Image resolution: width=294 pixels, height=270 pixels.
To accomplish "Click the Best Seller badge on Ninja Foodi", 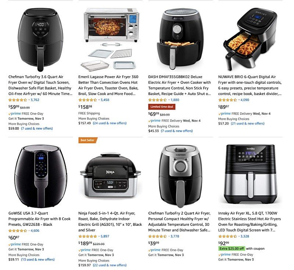I will tap(88, 140).
